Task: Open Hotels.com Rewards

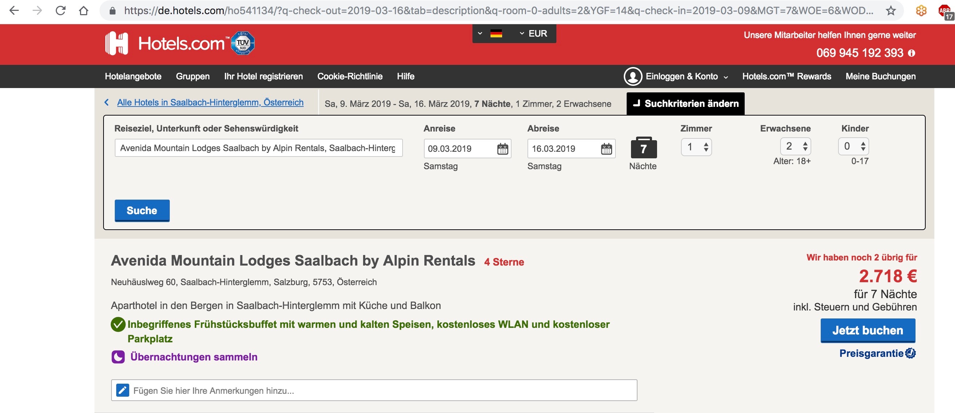Action: click(787, 76)
